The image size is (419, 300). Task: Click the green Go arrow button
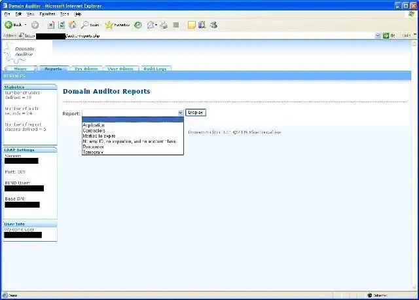(386, 35)
